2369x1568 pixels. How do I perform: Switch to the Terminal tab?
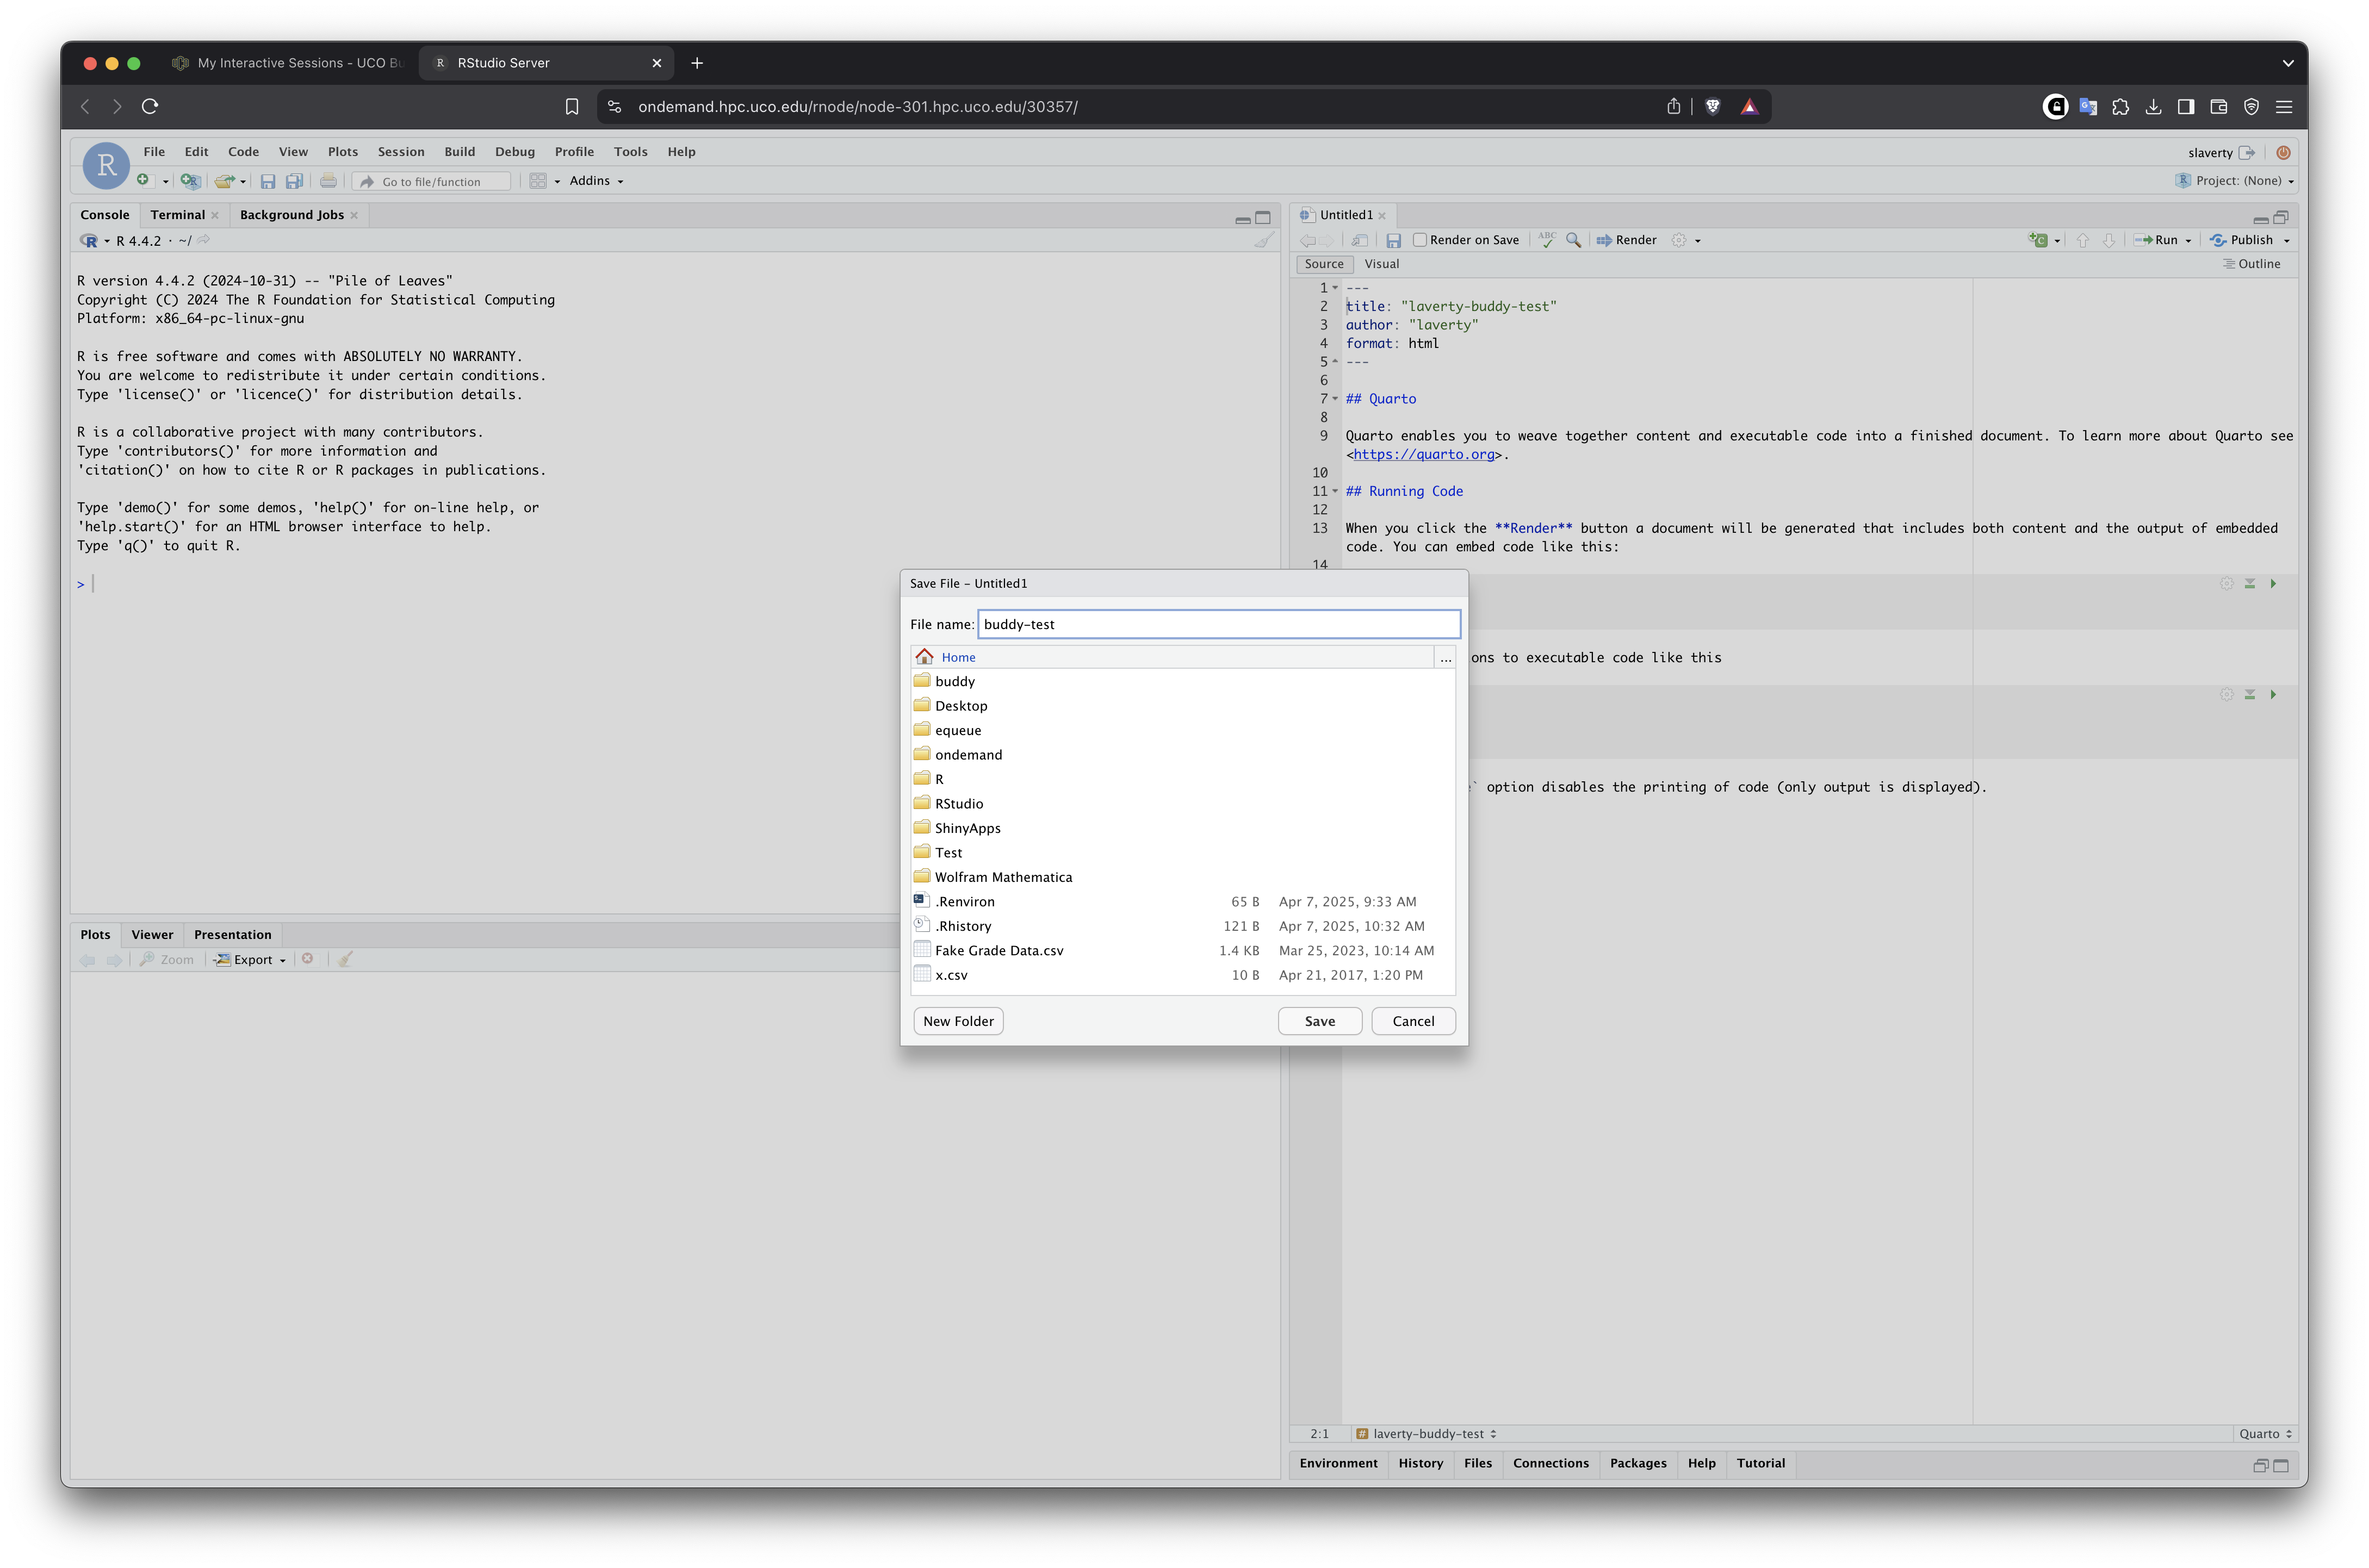point(177,215)
